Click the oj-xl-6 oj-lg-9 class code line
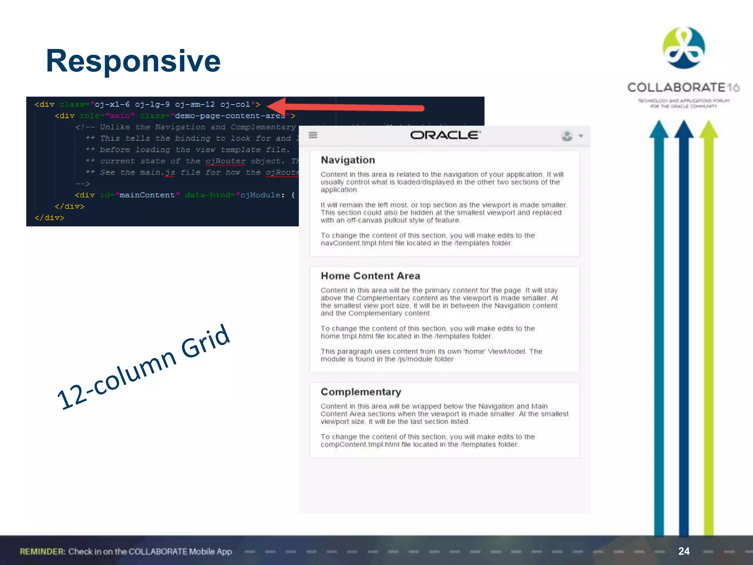 click(x=147, y=104)
